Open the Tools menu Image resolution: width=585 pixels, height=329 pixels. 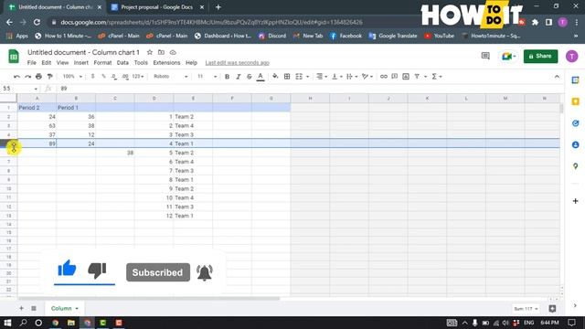point(141,63)
